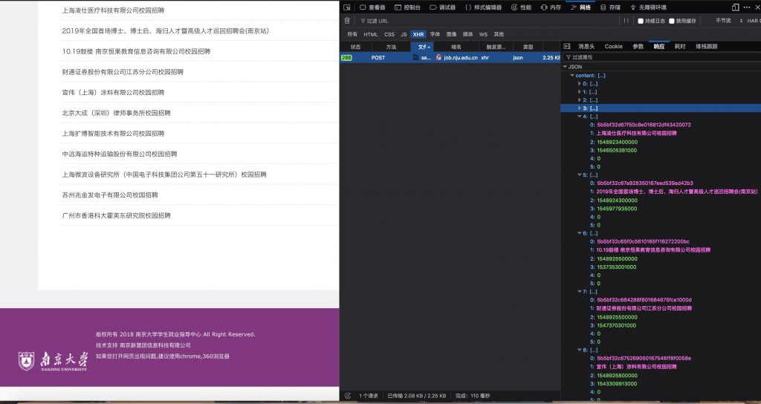
Task: Open 财通证券股份有限公司江苏分公司校园招聘 link
Action: pyautogui.click(x=123, y=72)
